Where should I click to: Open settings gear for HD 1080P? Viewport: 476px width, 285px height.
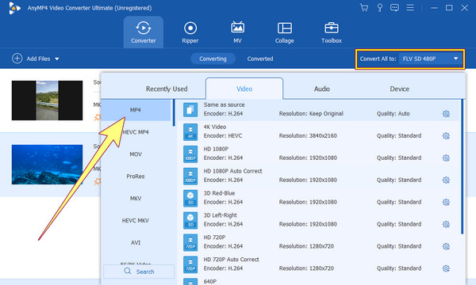tap(446, 158)
